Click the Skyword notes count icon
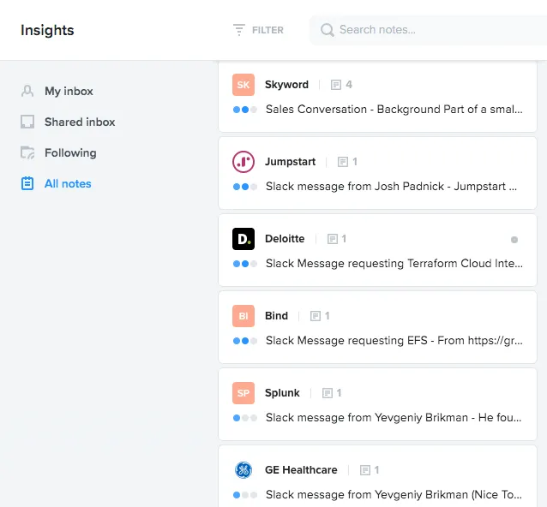 (x=335, y=85)
